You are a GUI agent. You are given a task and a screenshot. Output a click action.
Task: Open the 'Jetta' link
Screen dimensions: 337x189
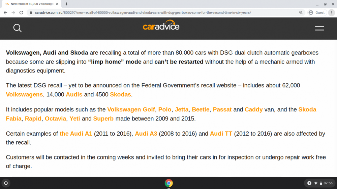182,109
